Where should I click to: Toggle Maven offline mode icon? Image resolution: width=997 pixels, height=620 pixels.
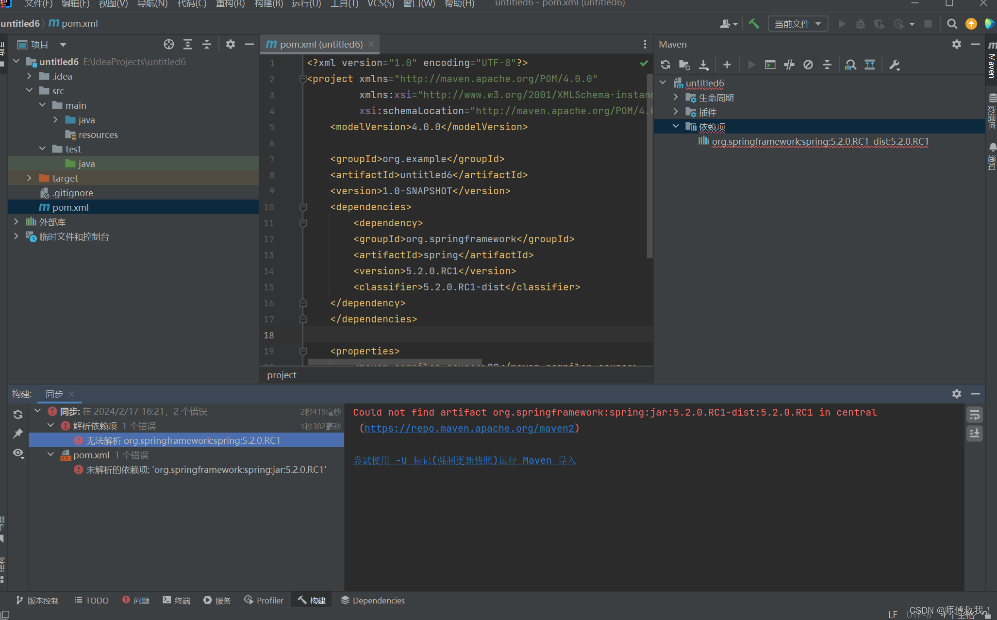click(x=789, y=65)
